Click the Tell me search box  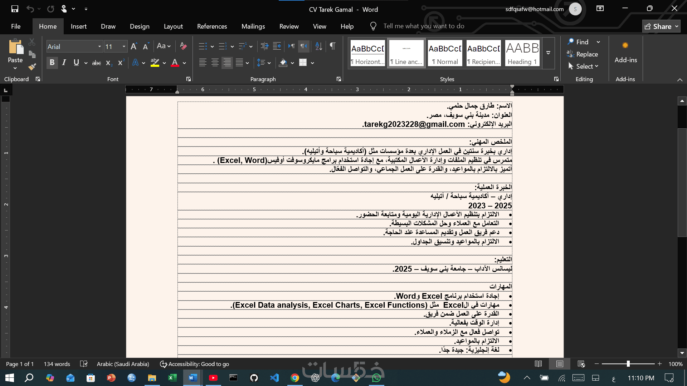pyautogui.click(x=424, y=26)
